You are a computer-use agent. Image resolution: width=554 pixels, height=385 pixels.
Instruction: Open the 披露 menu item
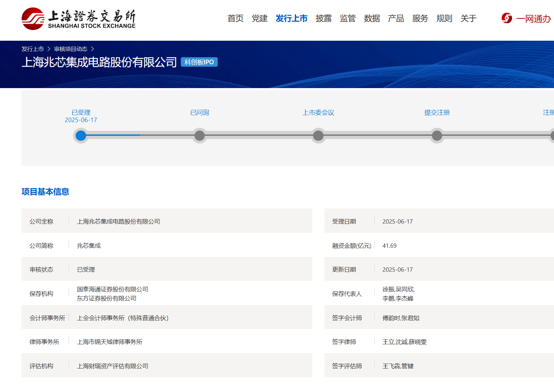click(x=324, y=19)
